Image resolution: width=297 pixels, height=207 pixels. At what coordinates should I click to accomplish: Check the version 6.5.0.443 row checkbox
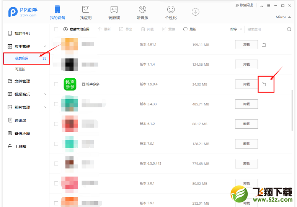(56, 163)
